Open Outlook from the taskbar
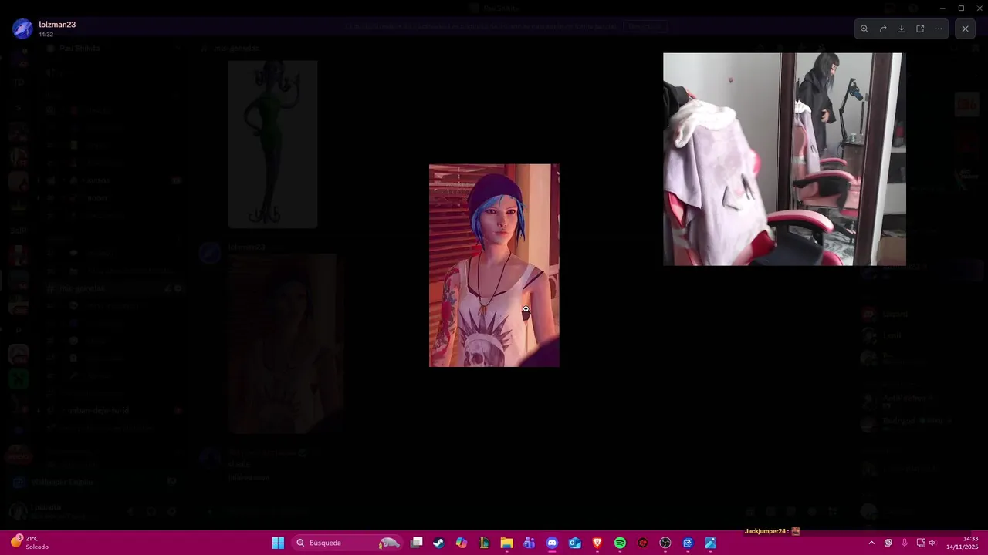This screenshot has width=988, height=555. click(x=574, y=543)
